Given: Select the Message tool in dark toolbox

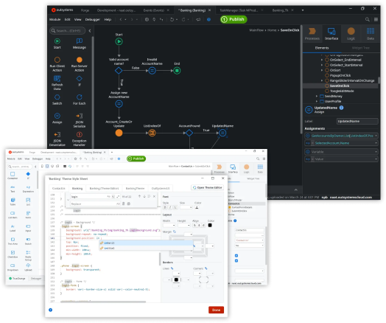Looking at the screenshot, I should pyautogui.click(x=80, y=44).
